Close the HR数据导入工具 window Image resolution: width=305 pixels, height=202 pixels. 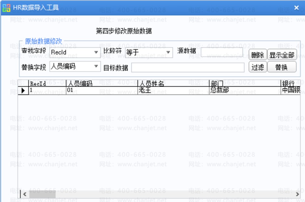[296, 8]
